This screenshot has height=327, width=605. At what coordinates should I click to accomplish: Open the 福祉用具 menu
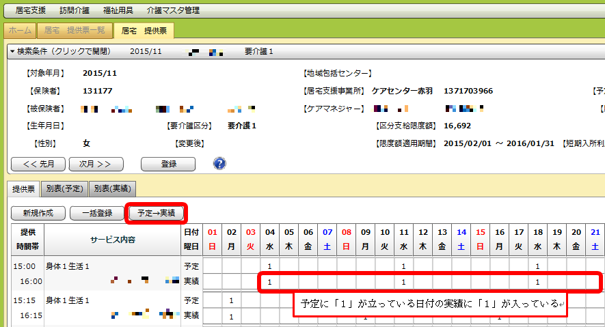tap(118, 10)
